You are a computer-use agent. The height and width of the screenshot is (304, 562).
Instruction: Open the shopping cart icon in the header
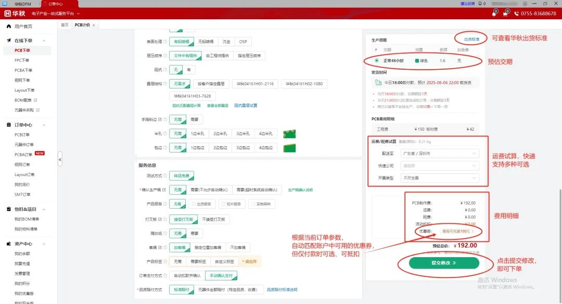point(505,14)
